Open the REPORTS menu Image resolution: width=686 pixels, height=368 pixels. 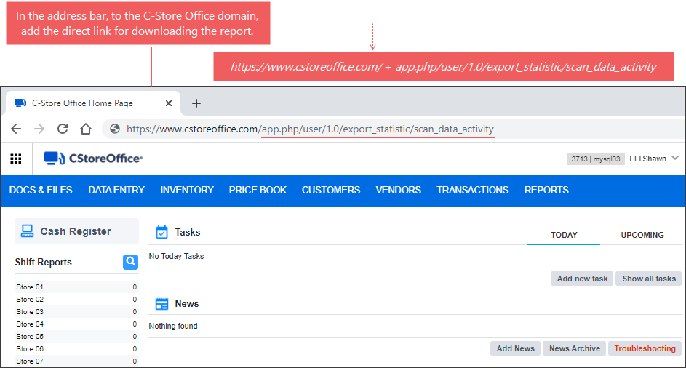[546, 190]
